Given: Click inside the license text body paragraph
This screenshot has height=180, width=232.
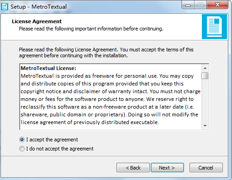Looking at the screenshot, I should pyautogui.click(x=111, y=99).
